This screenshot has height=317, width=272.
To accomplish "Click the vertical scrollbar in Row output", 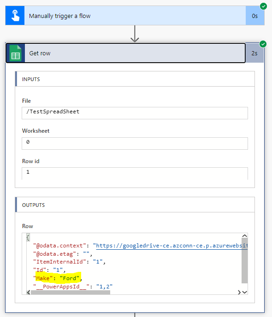I will pyautogui.click(x=244, y=261).
